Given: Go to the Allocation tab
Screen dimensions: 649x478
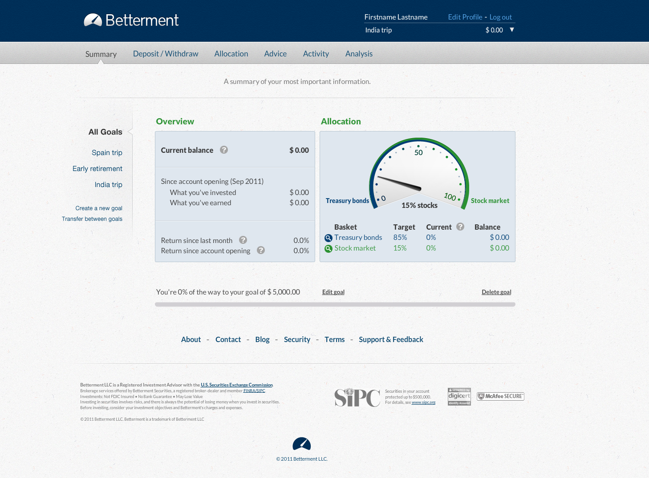Looking at the screenshot, I should [x=231, y=54].
